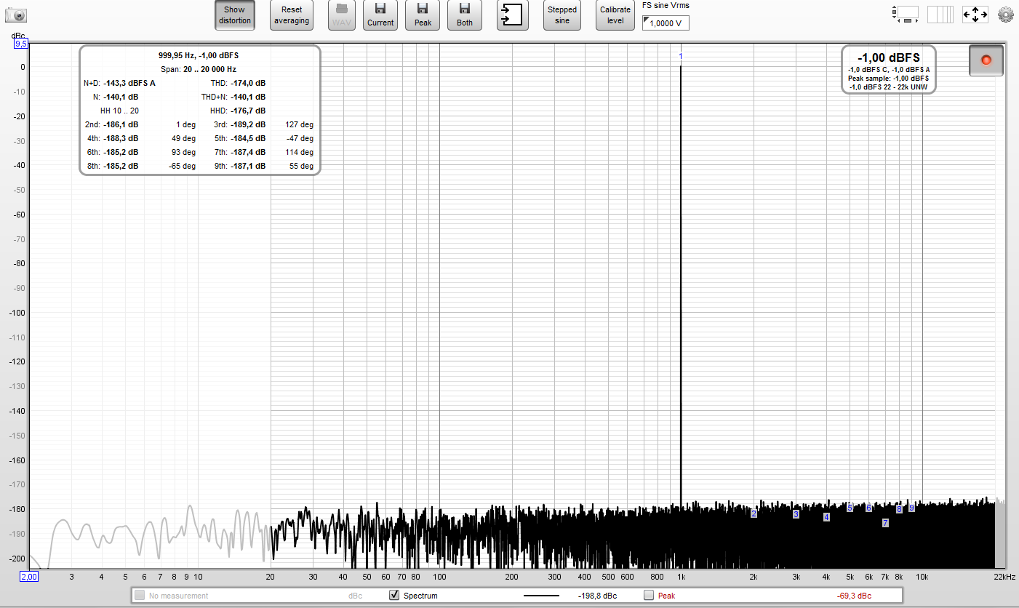Viewport: 1019px width, 608px height.
Task: Click harmonic marker 3 on spectrum
Action: (x=796, y=514)
